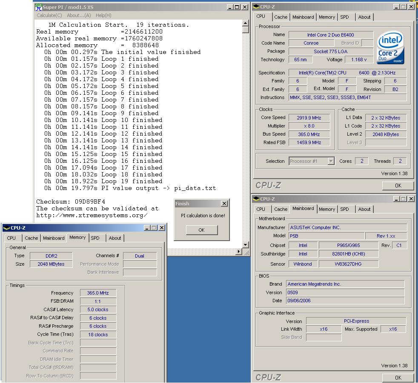Click the Channels # value Dual
The height and width of the screenshot is (383, 418).
140,256
